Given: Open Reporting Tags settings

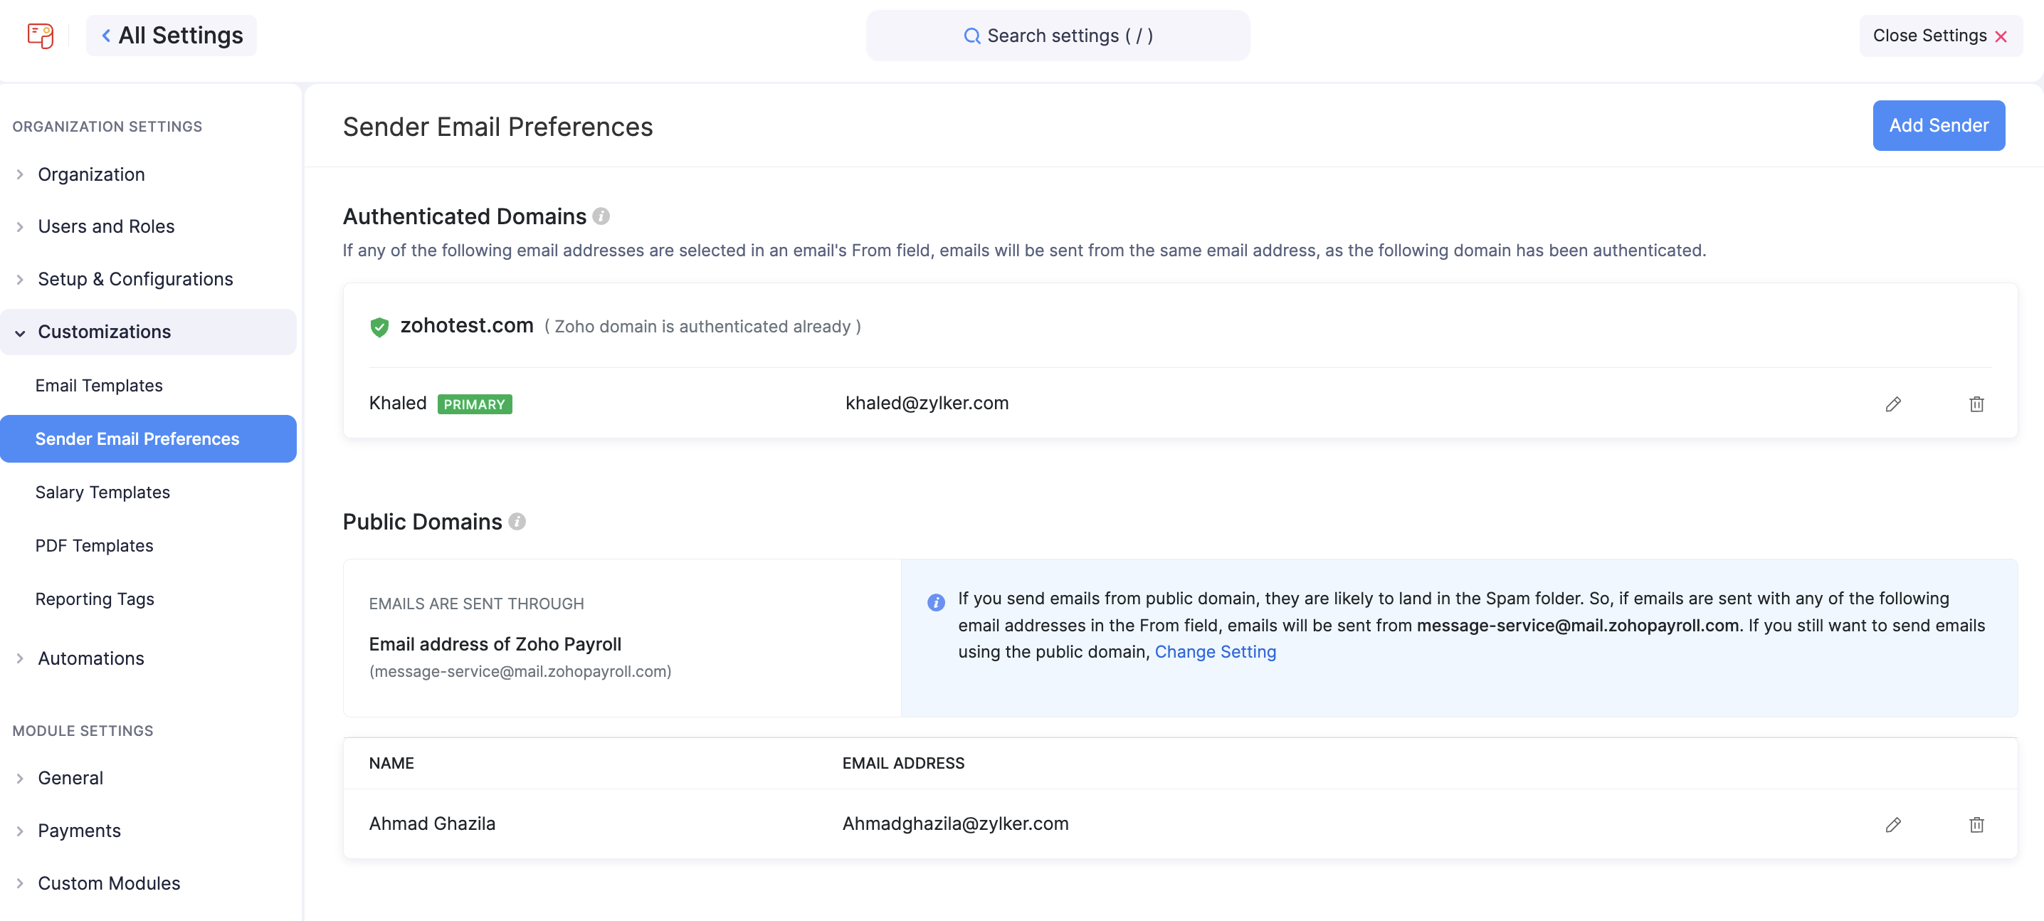Looking at the screenshot, I should pos(95,599).
